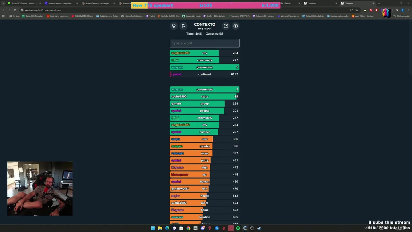Open 'Samsung 970 EVO P...' bookmark
The image size is (412, 232).
[x=239, y=16]
